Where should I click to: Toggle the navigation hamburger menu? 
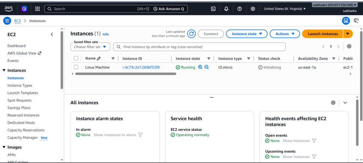pyautogui.click(x=7, y=21)
